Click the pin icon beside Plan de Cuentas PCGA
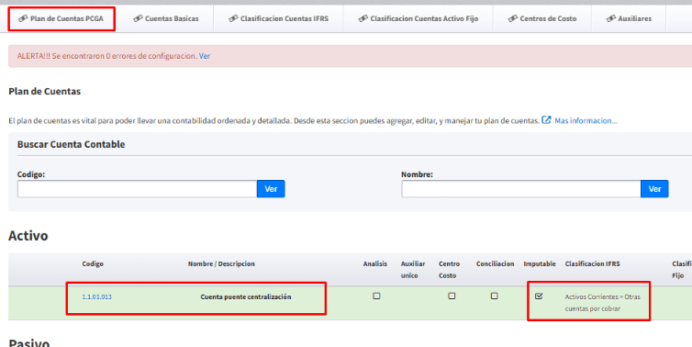Screen dimensions: 692x347 [x=23, y=18]
